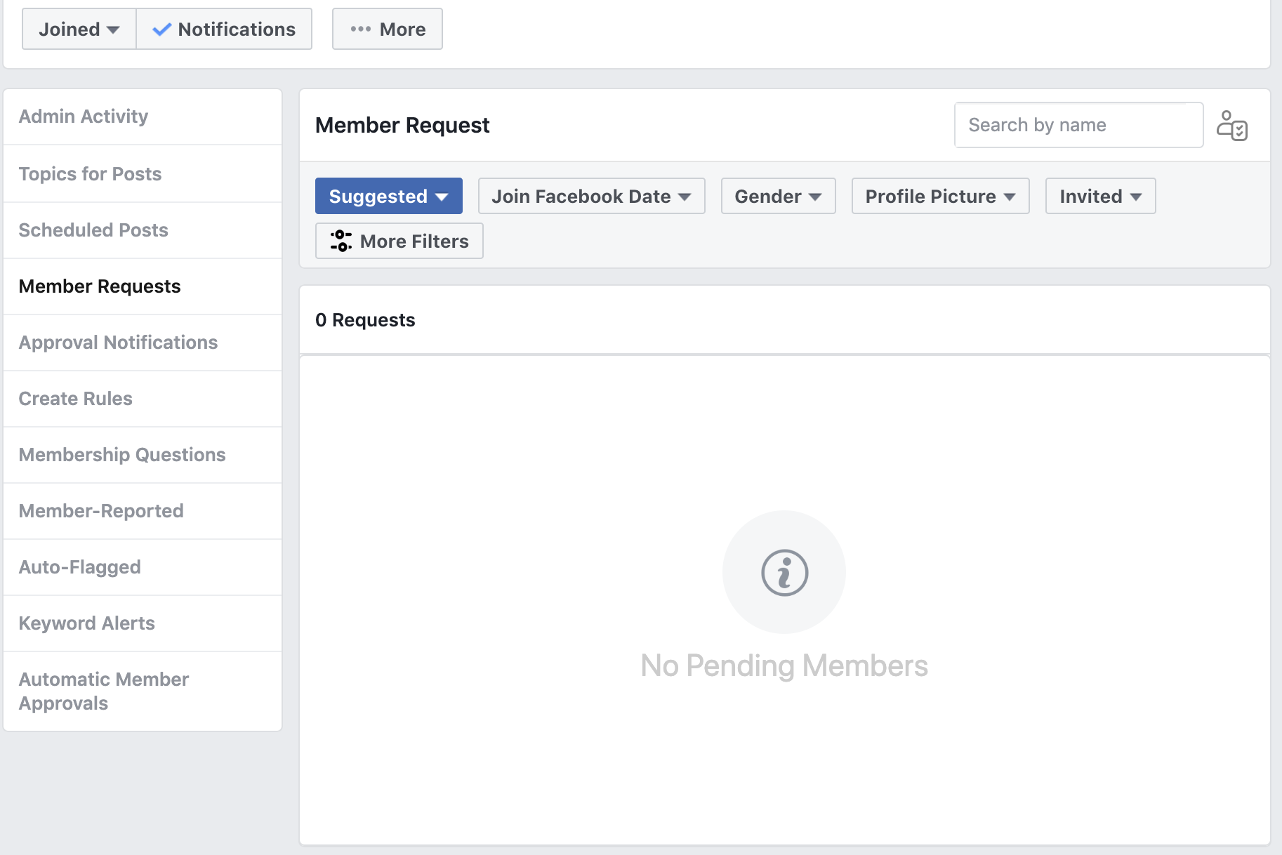Click the ellipsis icon on the More button

359,29
